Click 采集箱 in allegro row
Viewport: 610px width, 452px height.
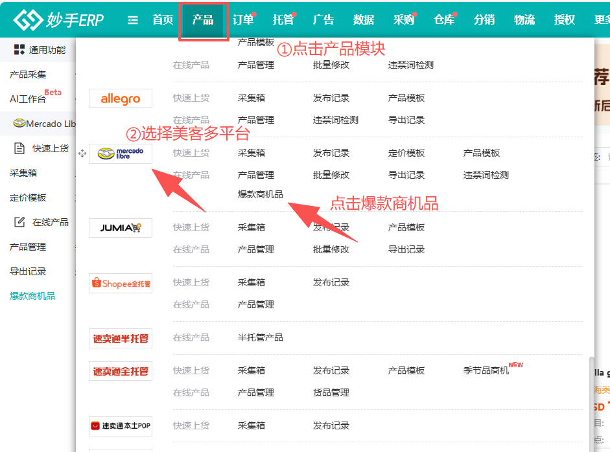tap(252, 98)
